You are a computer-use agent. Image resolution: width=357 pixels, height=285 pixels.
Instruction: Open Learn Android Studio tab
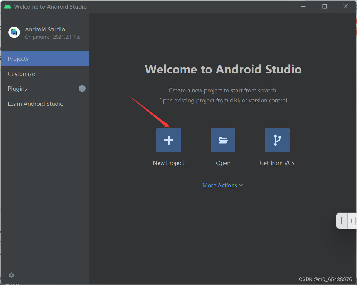(45, 104)
